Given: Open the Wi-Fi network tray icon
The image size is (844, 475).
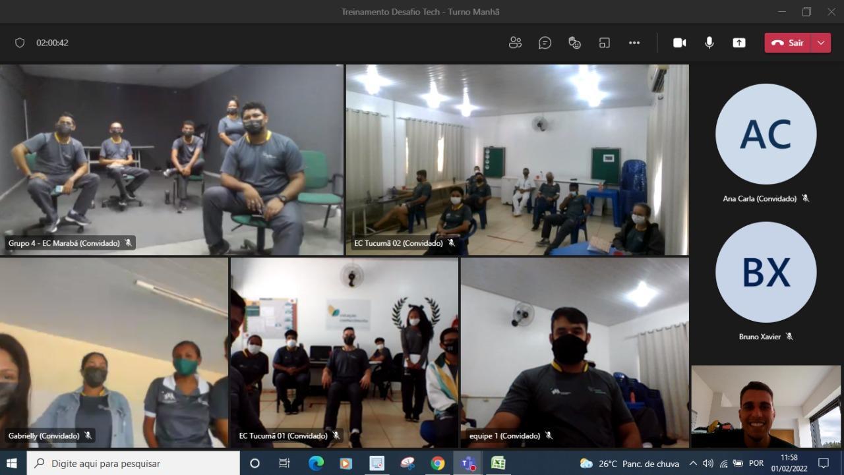Looking at the screenshot, I should click(x=723, y=463).
